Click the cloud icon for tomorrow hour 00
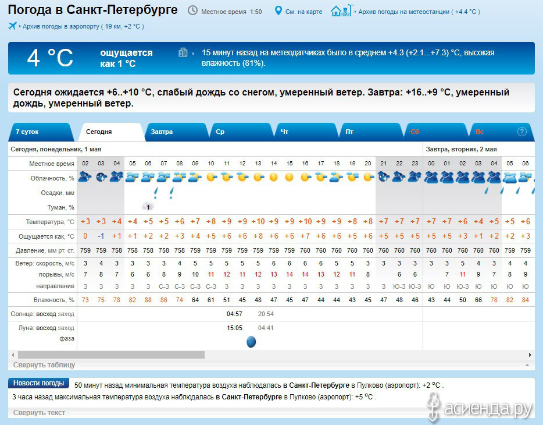Image resolution: width=543 pixels, height=425 pixels. coord(431,178)
